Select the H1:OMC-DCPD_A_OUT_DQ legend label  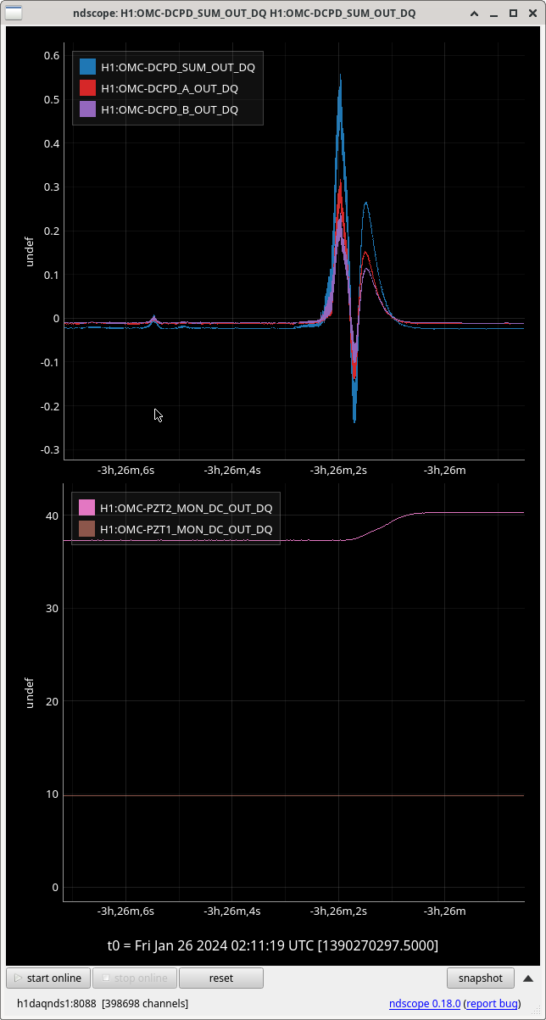[170, 88]
